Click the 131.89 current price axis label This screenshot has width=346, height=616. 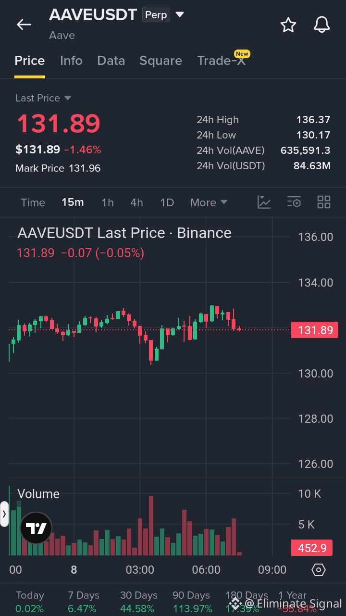pos(315,330)
